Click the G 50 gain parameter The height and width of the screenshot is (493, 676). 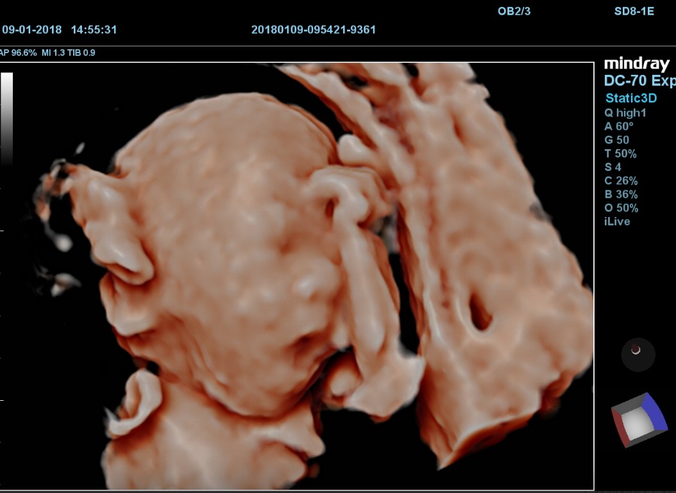click(616, 140)
